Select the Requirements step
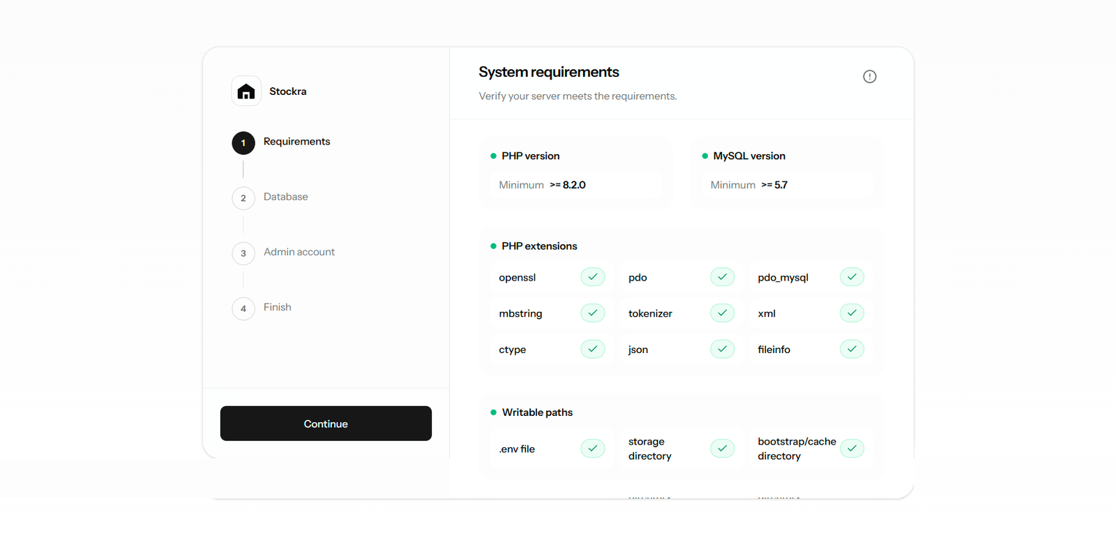 click(296, 142)
